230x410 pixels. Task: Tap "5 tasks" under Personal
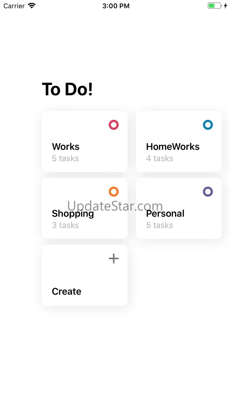pyautogui.click(x=160, y=225)
